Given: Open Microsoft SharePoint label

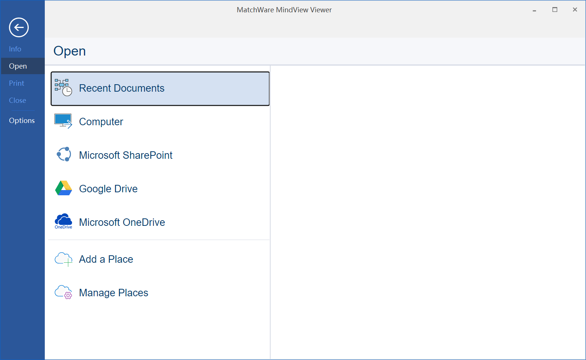Looking at the screenshot, I should 126,155.
